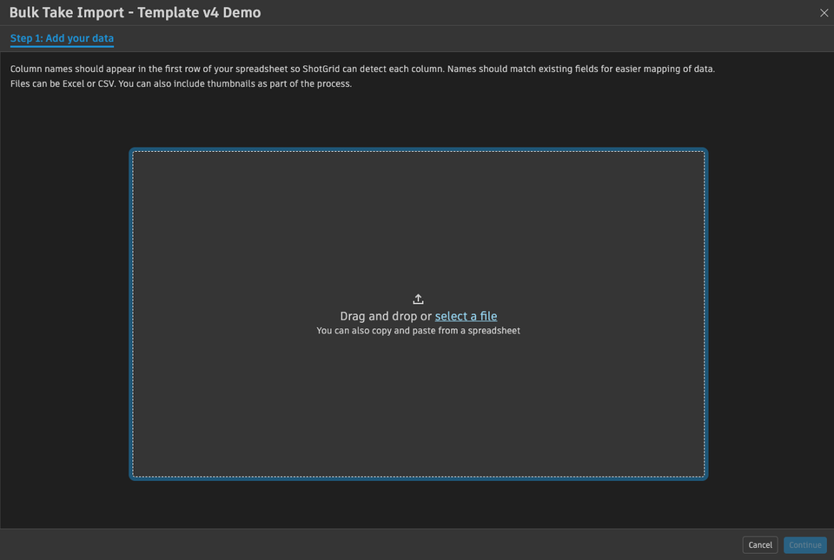Click the 'Drag and drop or' text
Viewport: 834px width, 560px height.
pos(386,316)
